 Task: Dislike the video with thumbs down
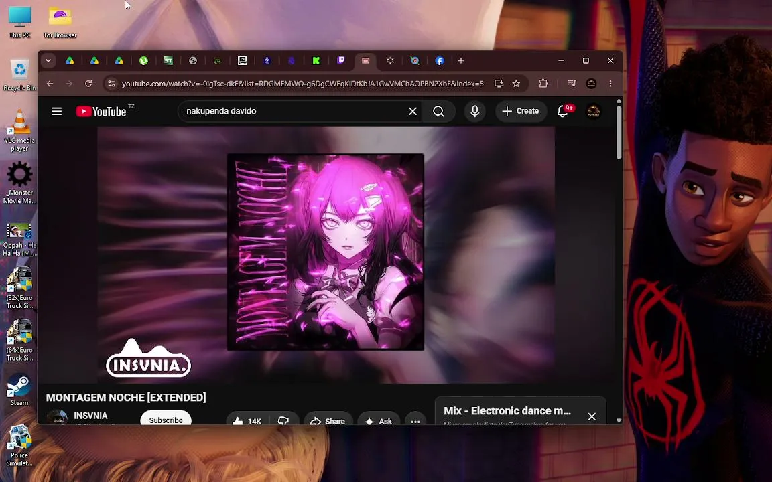(284, 421)
